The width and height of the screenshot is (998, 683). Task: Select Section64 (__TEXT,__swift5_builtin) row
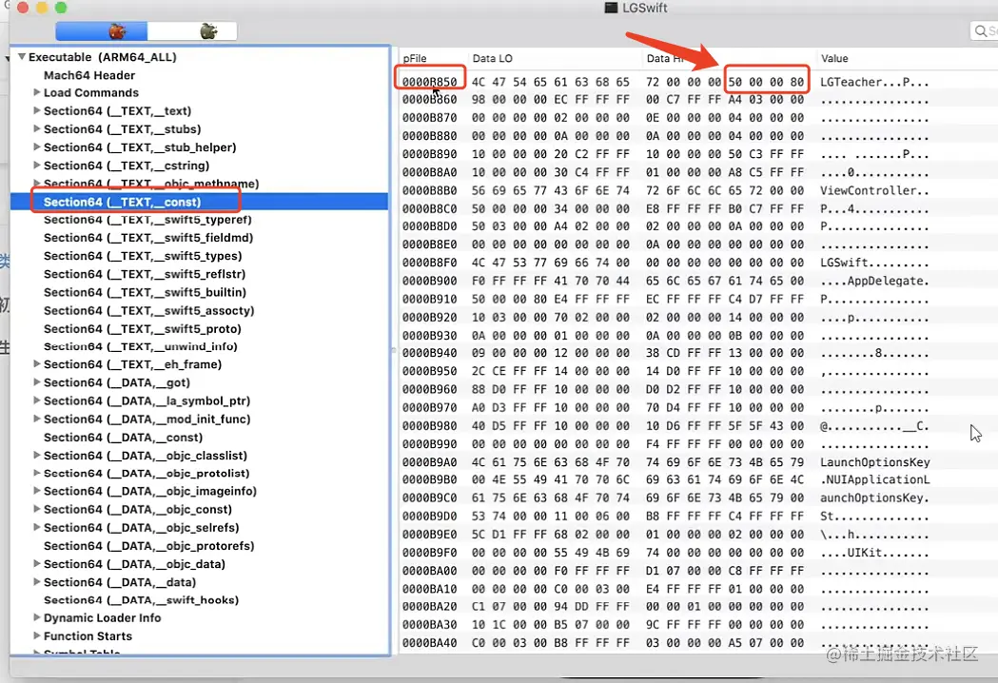pyautogui.click(x=199, y=292)
